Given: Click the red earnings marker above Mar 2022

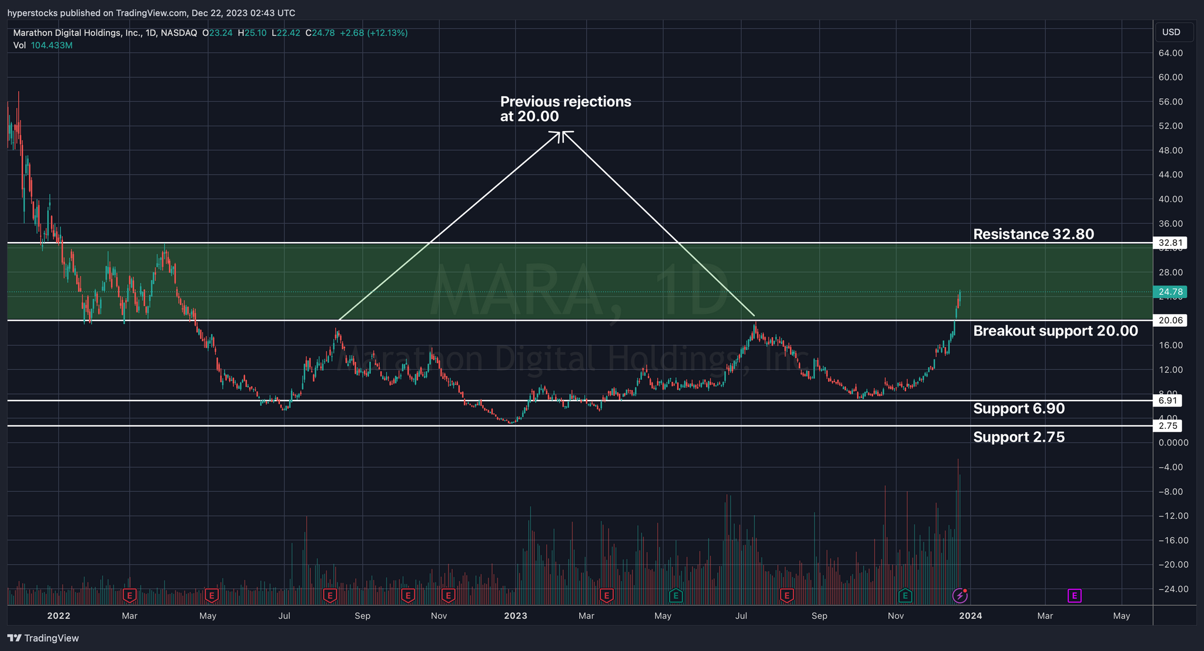Looking at the screenshot, I should [130, 596].
